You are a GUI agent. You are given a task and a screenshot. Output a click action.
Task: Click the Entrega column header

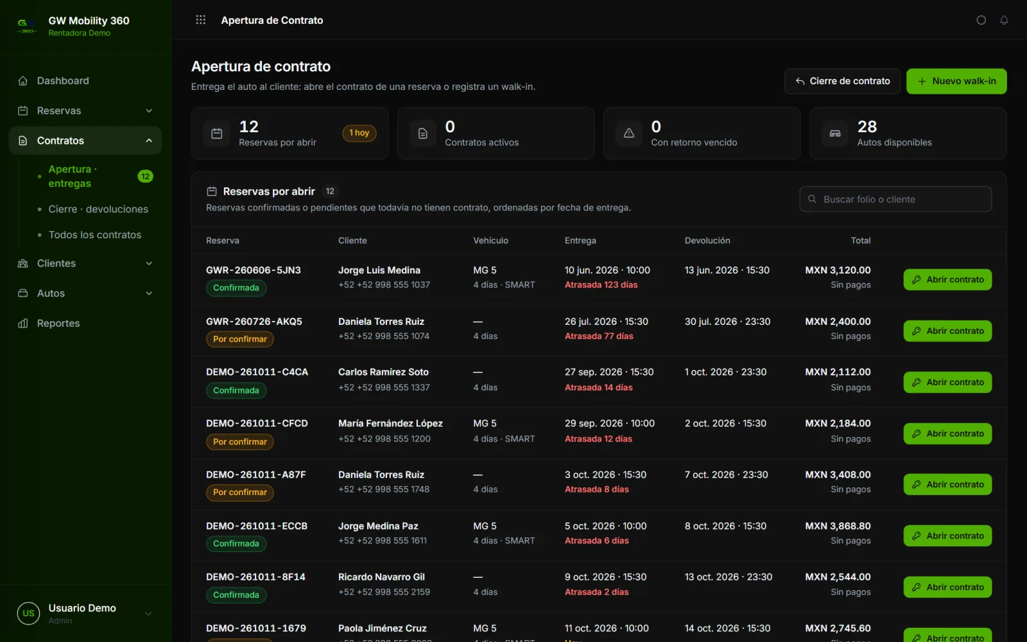[580, 241]
